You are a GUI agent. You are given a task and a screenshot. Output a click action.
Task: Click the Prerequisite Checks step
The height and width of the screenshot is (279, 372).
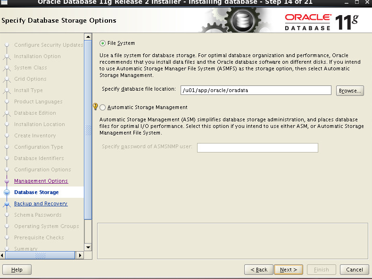pyautogui.click(x=39, y=237)
